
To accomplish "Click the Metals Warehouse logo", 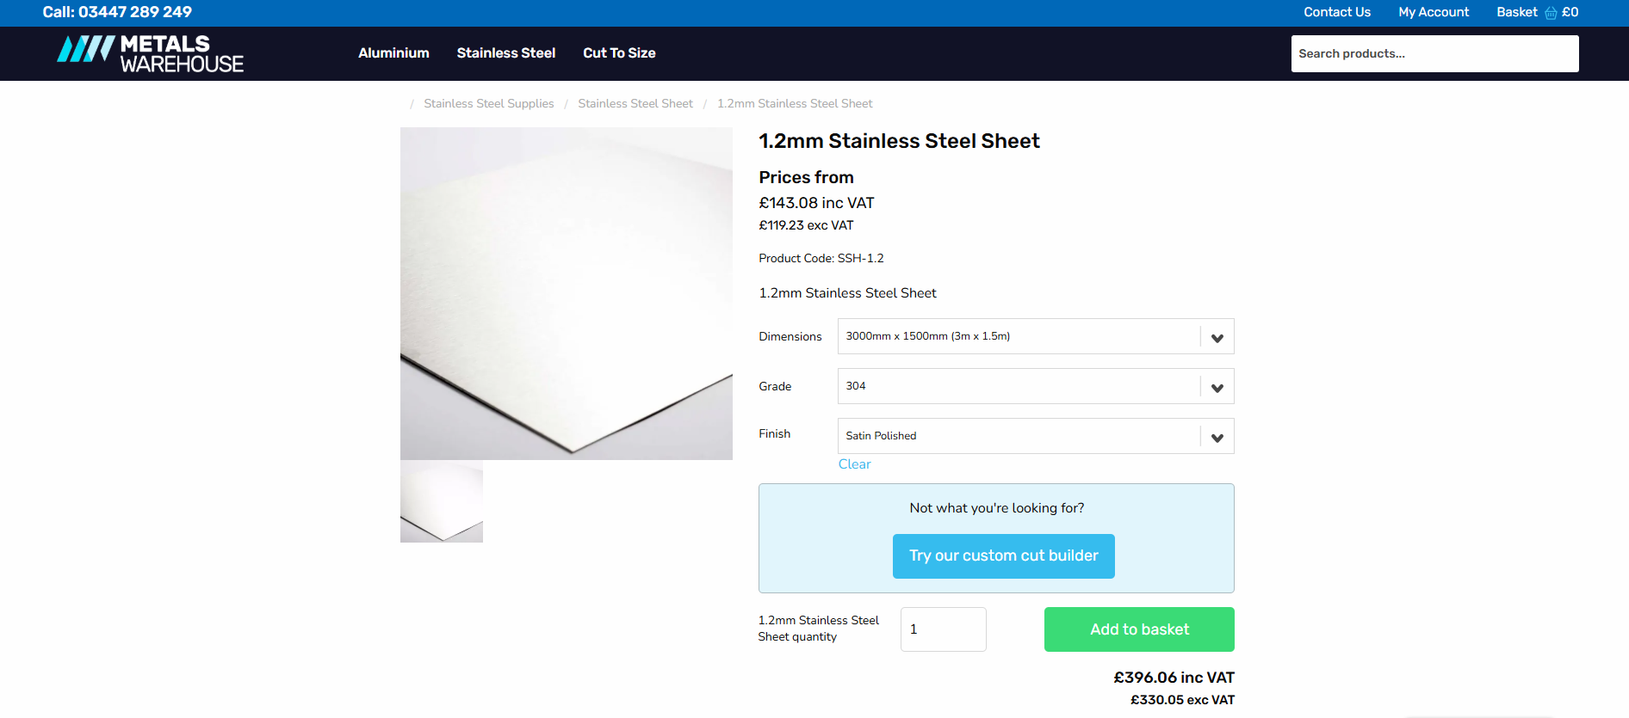I will [x=151, y=53].
